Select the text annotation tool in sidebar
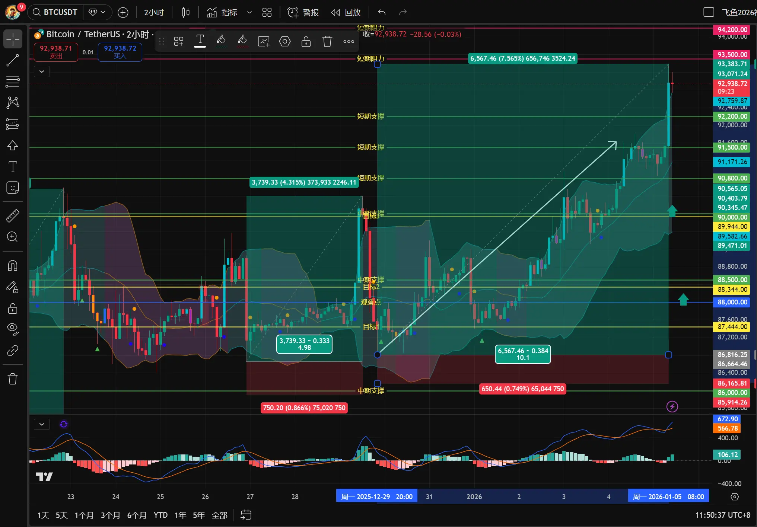 (x=13, y=166)
